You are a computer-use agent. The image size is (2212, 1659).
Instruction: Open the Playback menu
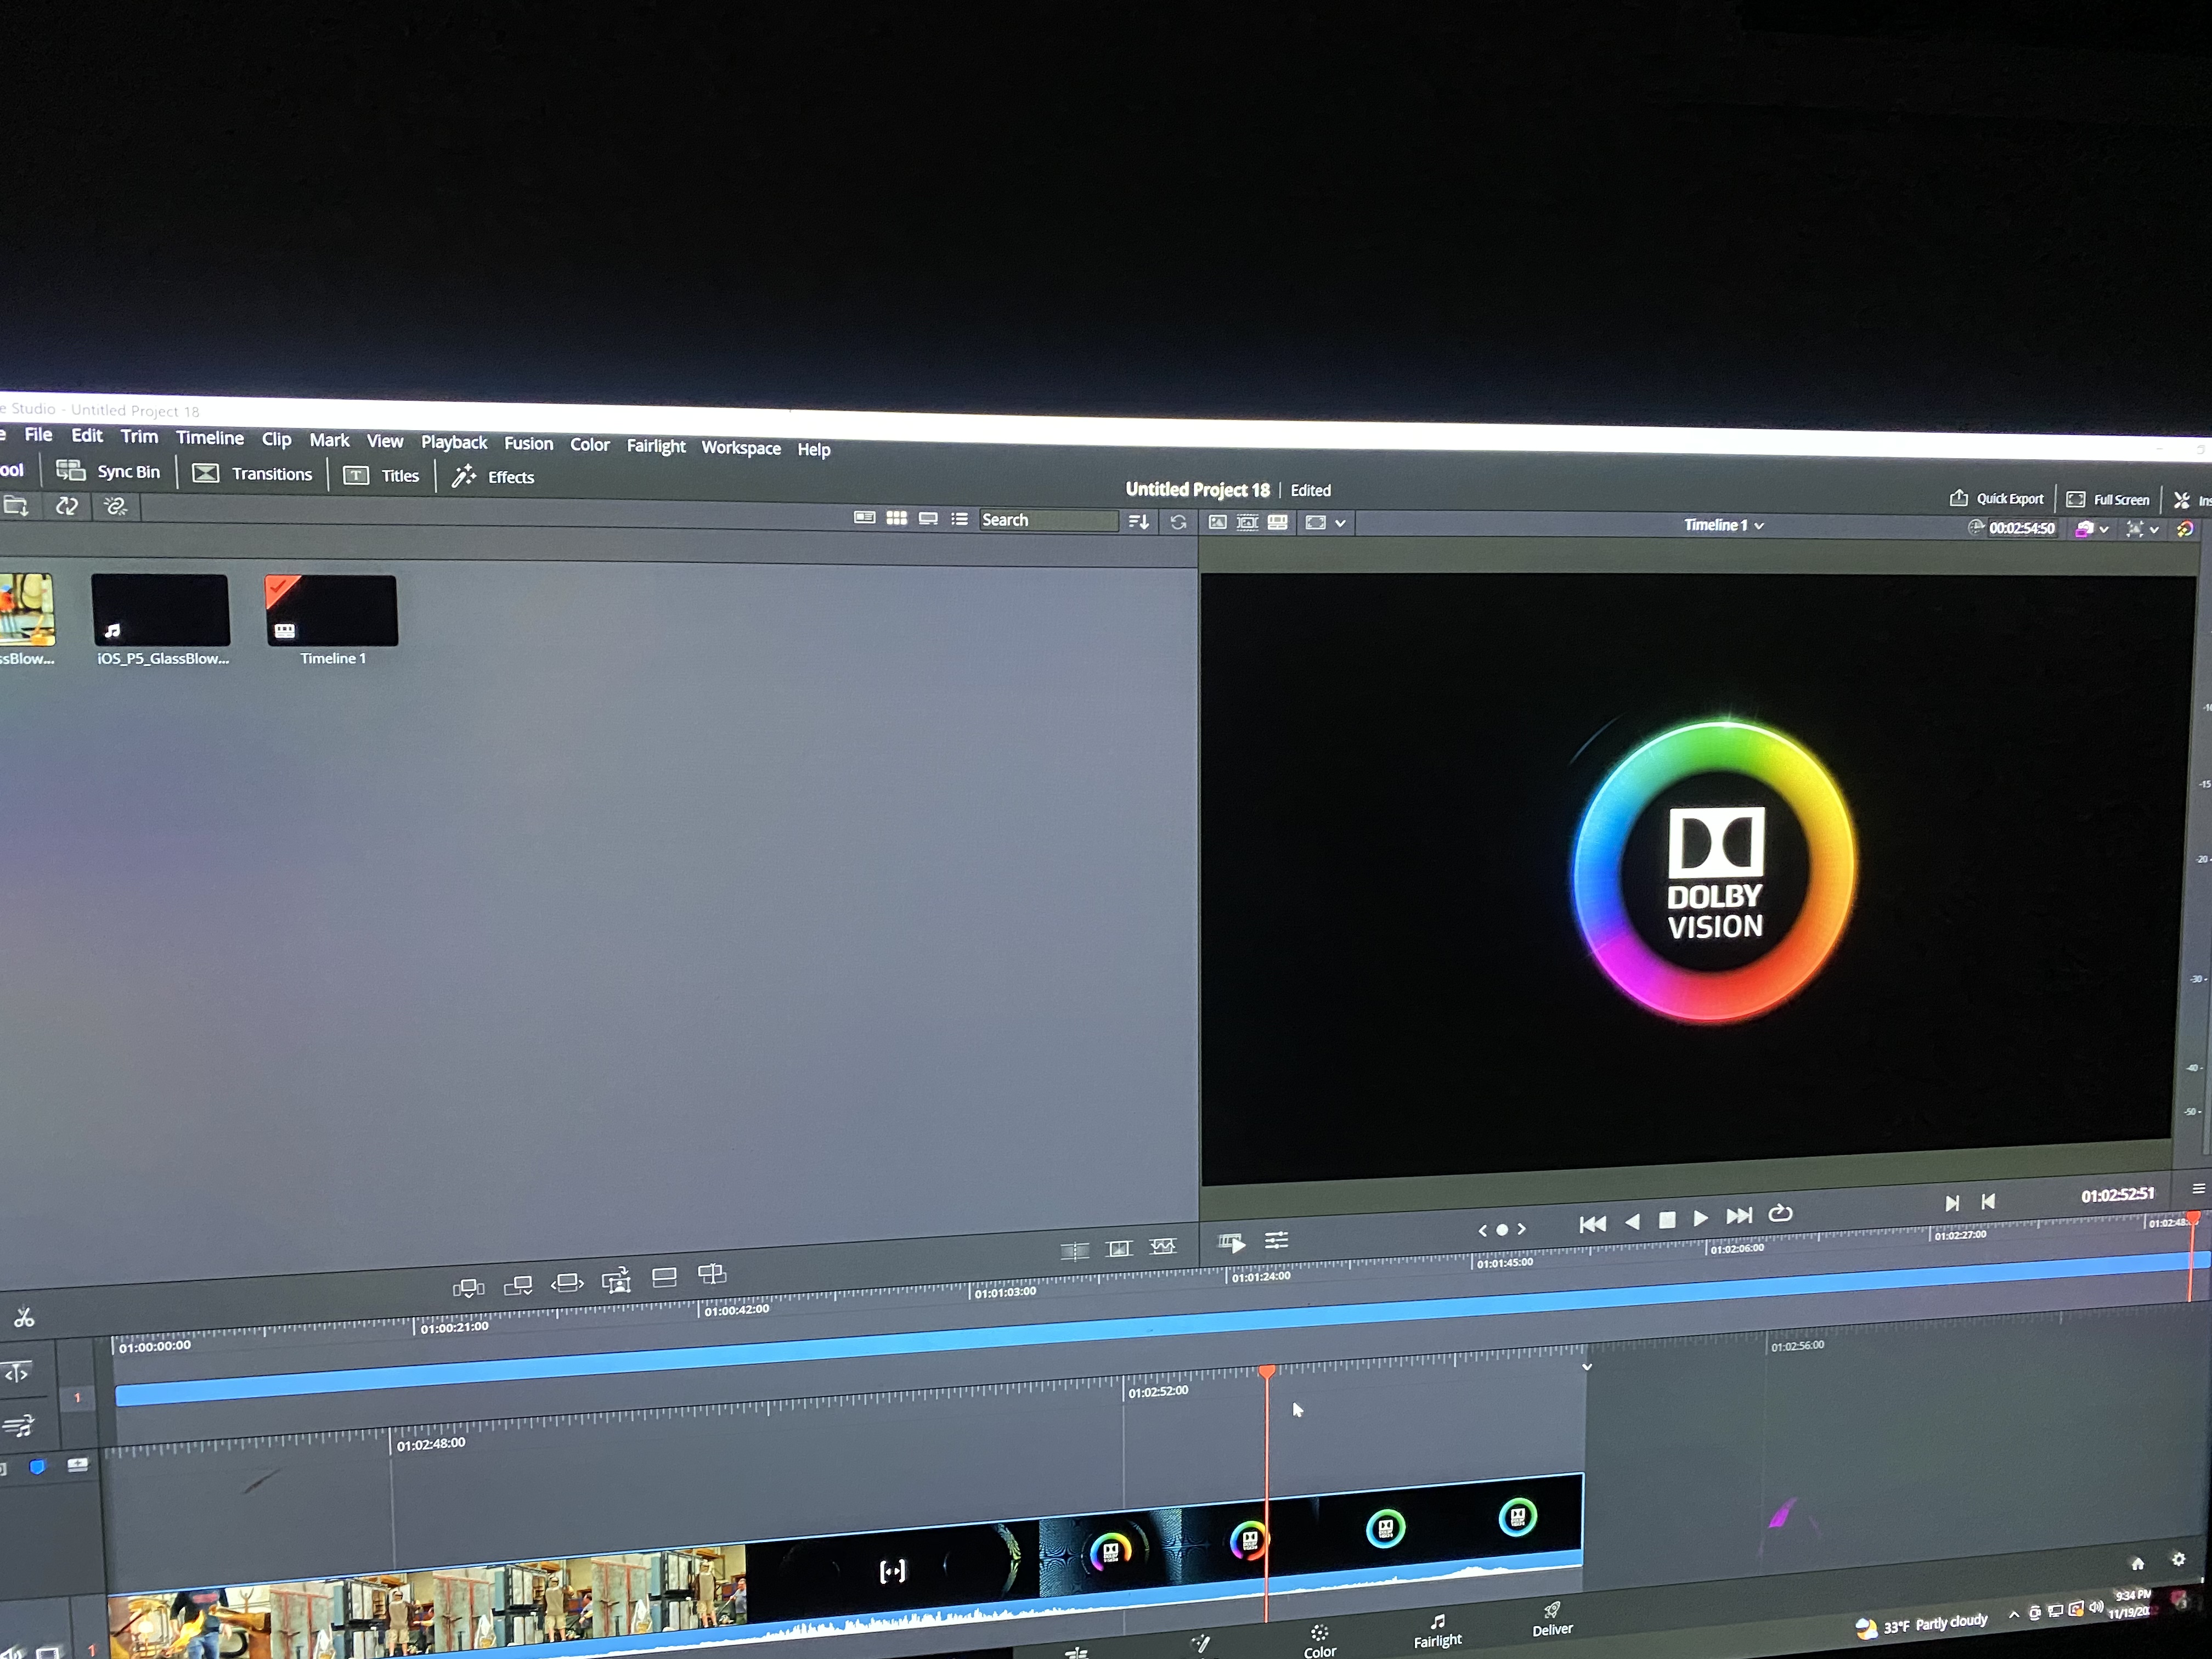coord(454,442)
